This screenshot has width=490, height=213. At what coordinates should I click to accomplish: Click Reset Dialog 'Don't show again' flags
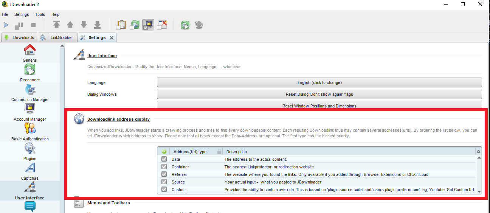click(319, 94)
